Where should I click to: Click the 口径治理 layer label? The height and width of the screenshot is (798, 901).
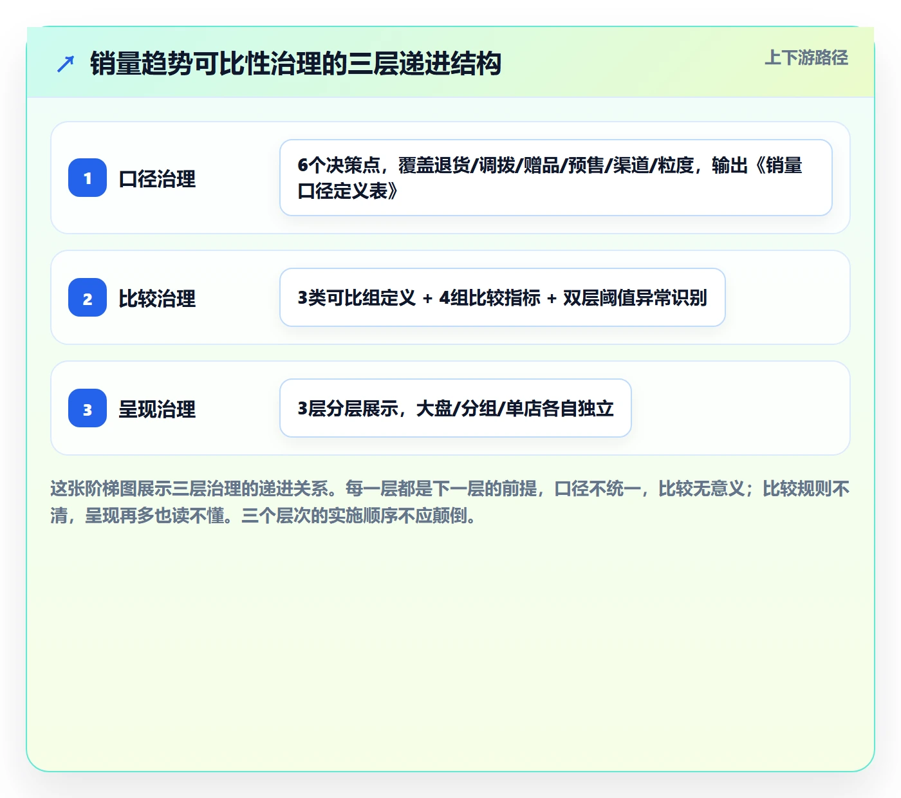(157, 179)
